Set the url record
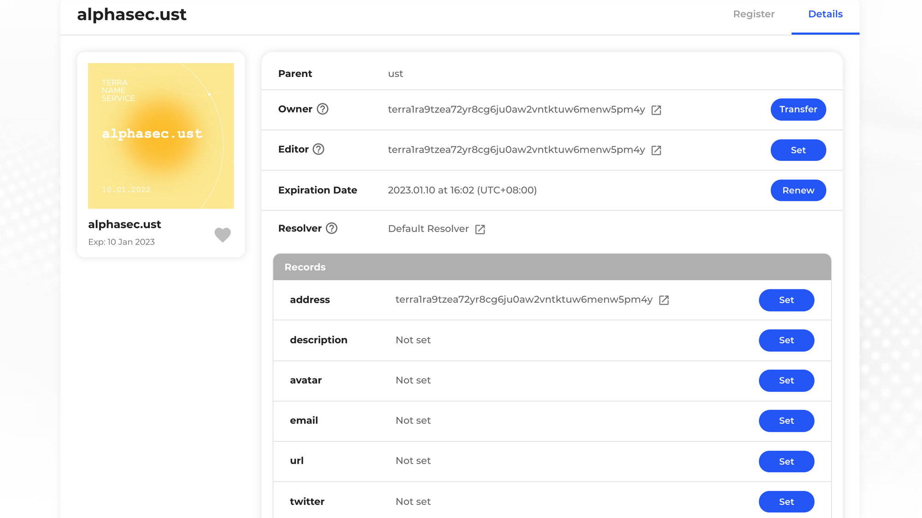Screen dimensions: 922x518 [786, 461]
